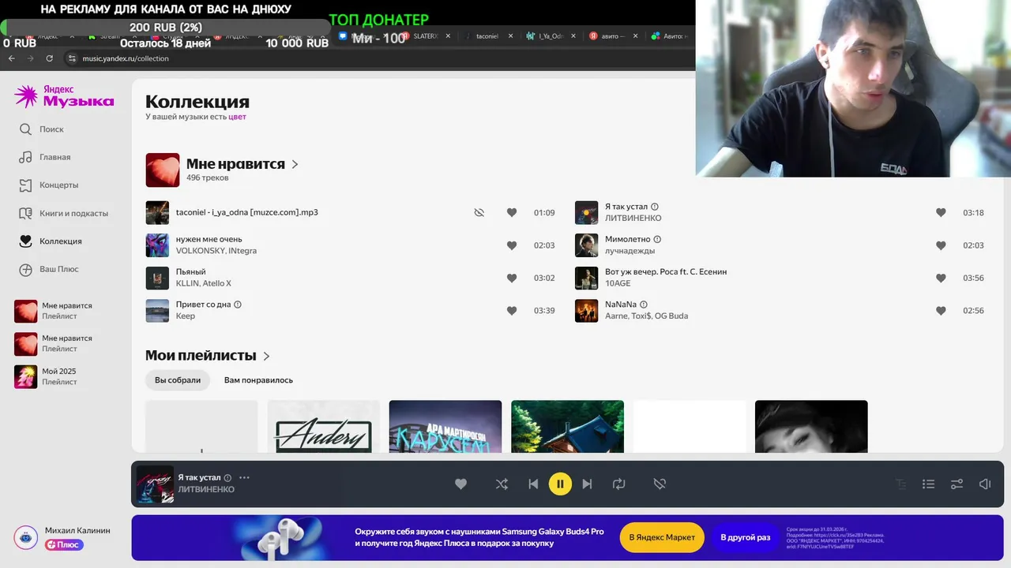Open three-dots menu of playing track
The image size is (1011, 568).
coord(244,478)
